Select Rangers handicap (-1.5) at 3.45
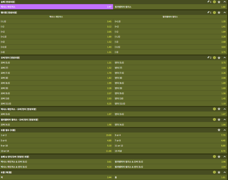228x180 pixels. coord(56,22)
